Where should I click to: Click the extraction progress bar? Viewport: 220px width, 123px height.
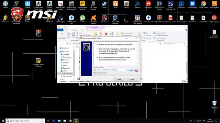[115, 75]
